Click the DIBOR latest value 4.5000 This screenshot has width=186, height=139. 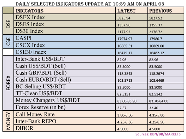click(x=123, y=129)
